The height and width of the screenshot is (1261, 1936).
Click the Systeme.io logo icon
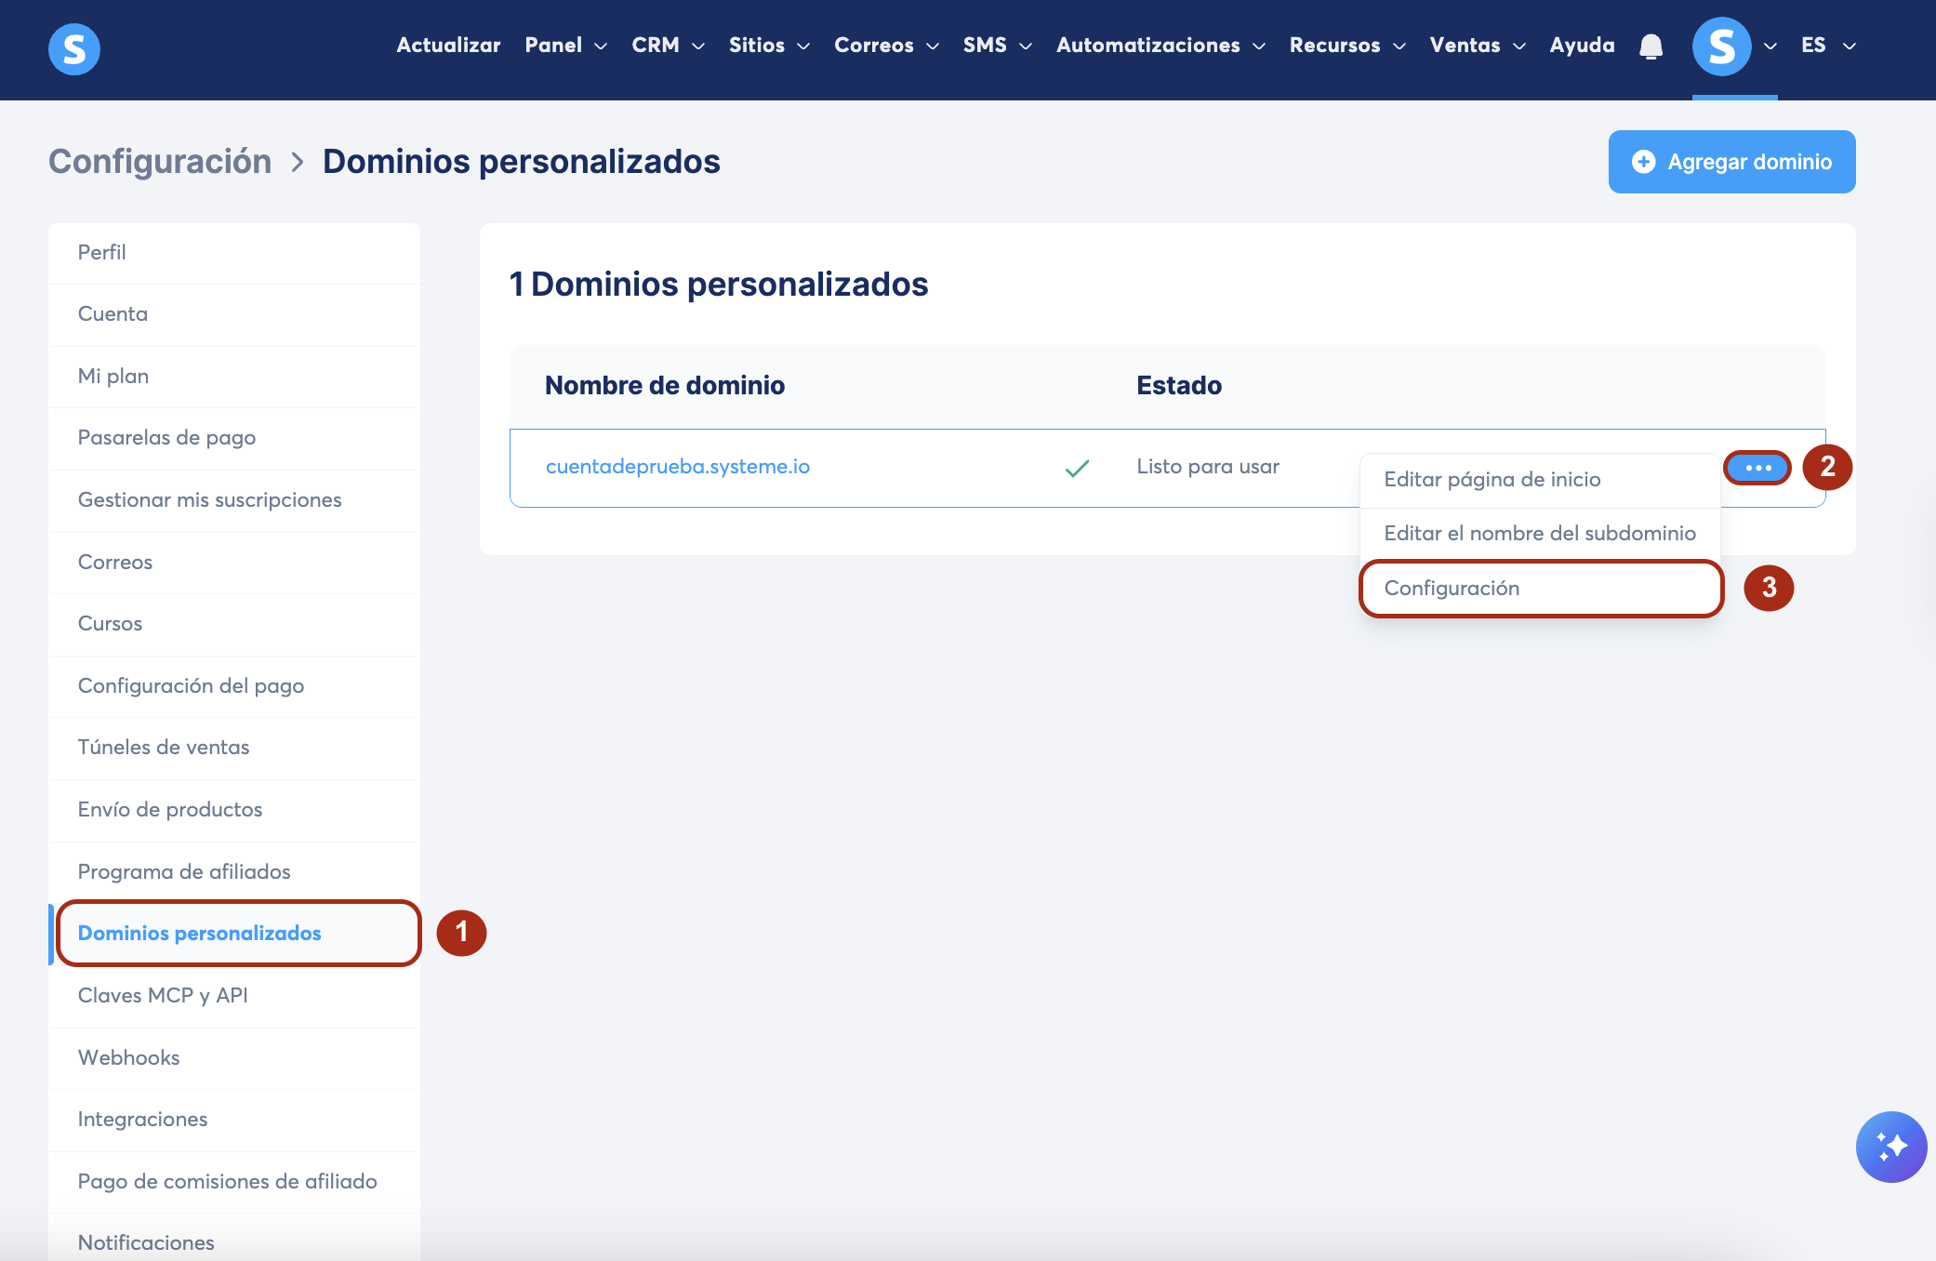(x=74, y=48)
